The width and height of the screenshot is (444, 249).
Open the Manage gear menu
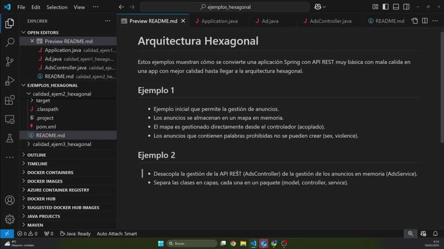(x=10, y=219)
